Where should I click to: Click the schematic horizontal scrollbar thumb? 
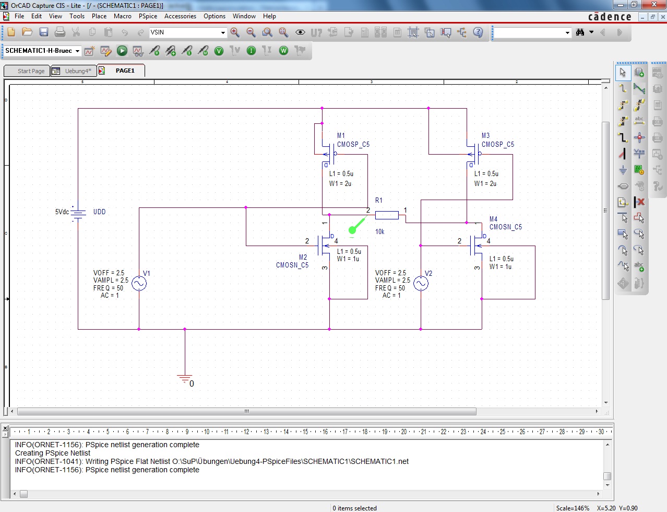(x=246, y=412)
